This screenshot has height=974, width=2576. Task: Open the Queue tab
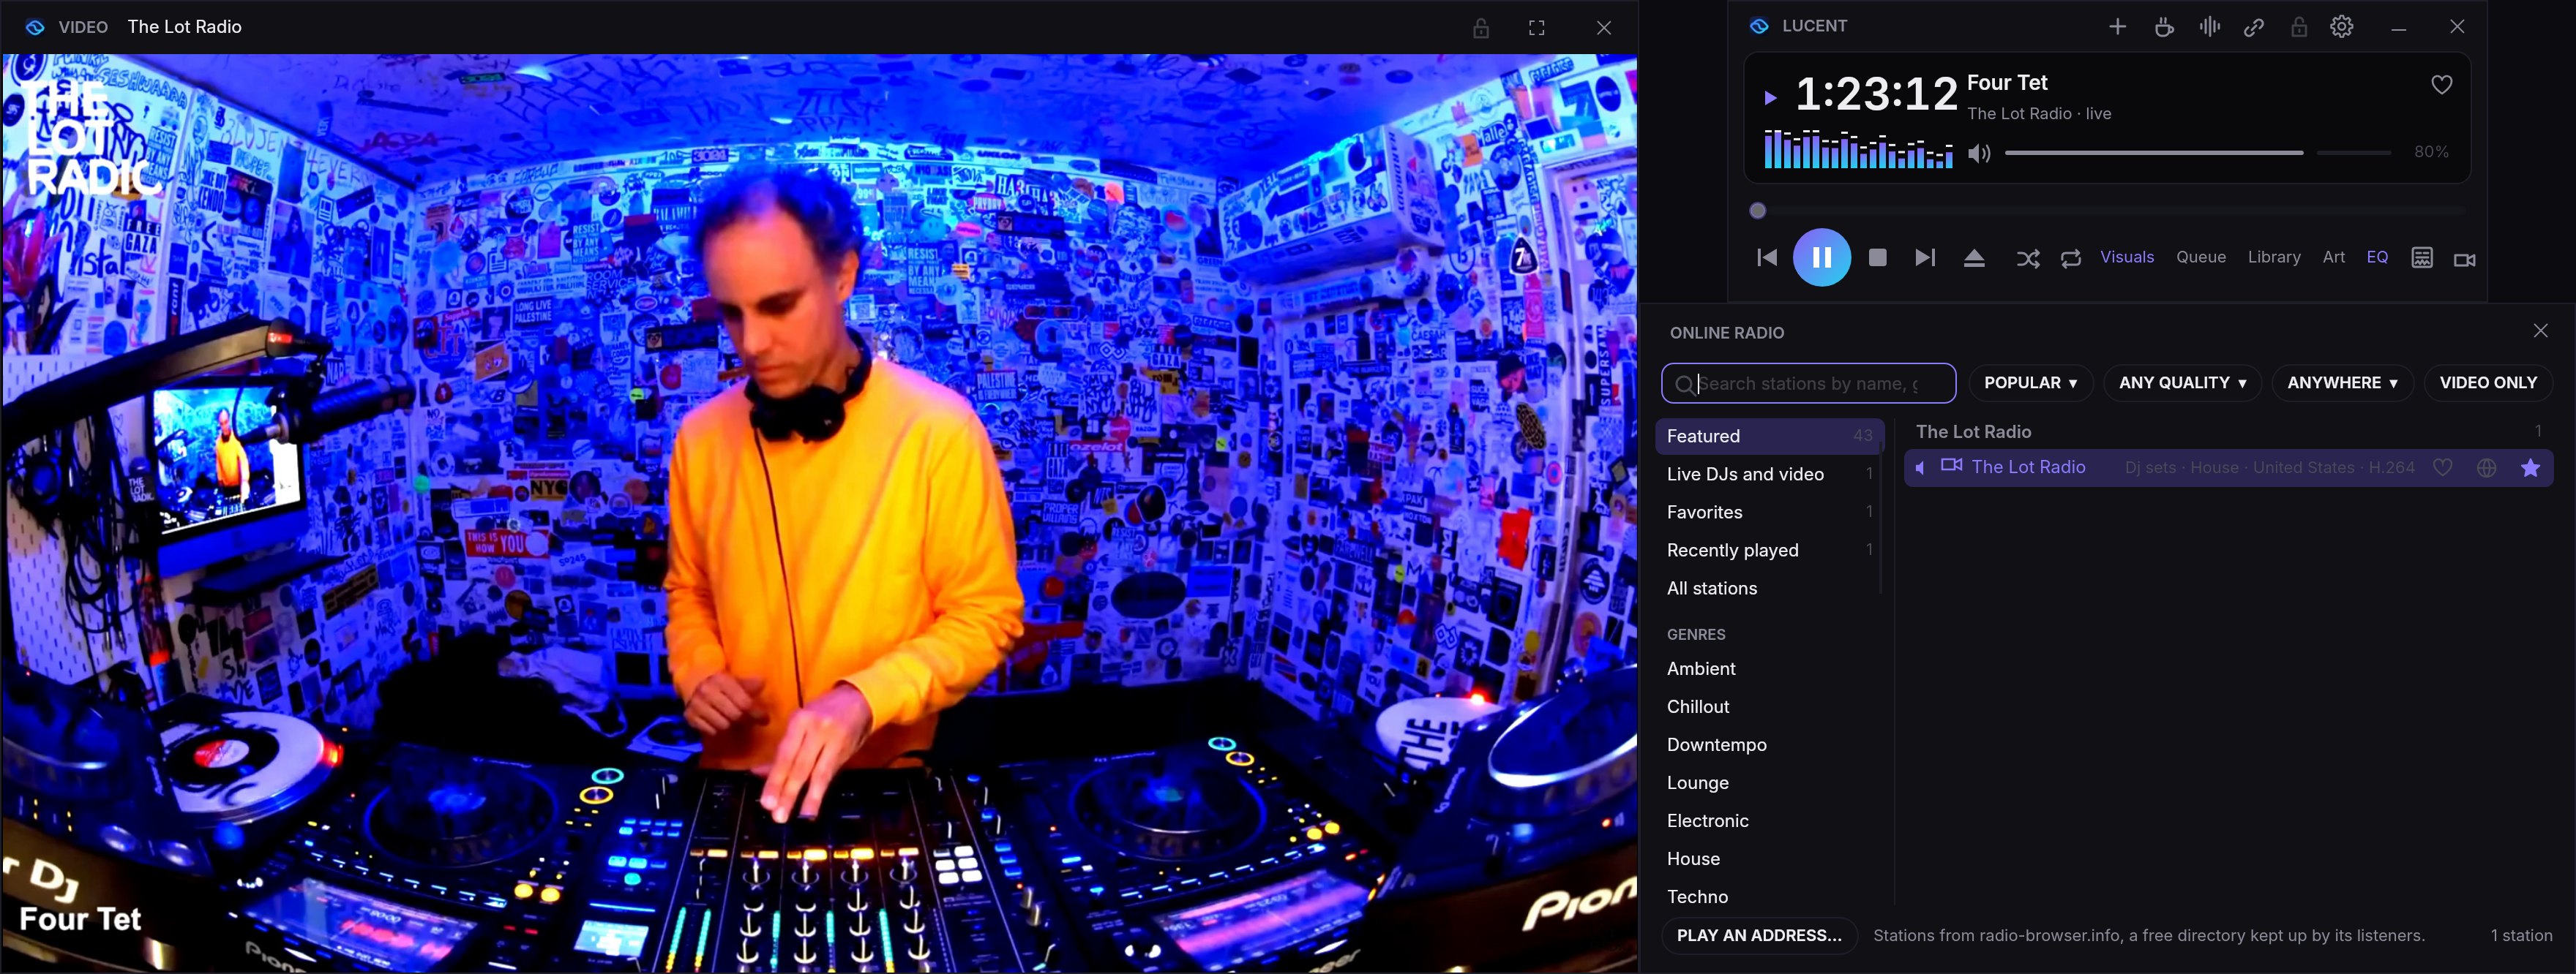click(x=2200, y=257)
